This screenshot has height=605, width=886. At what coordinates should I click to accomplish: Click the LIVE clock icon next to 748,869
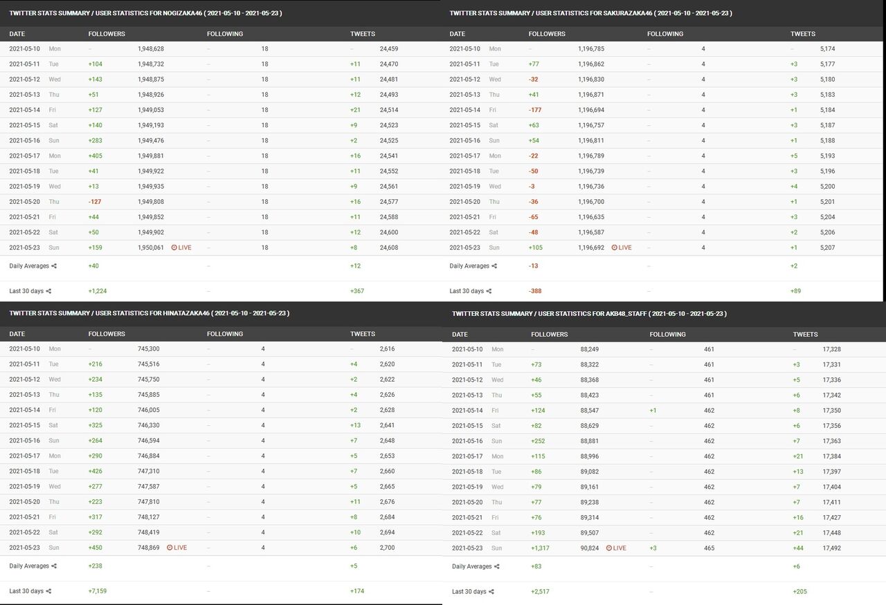pos(170,548)
